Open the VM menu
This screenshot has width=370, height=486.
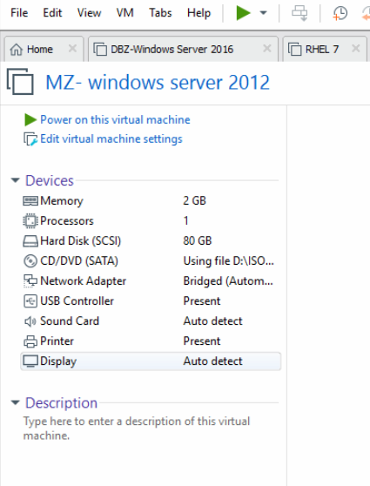pos(124,13)
